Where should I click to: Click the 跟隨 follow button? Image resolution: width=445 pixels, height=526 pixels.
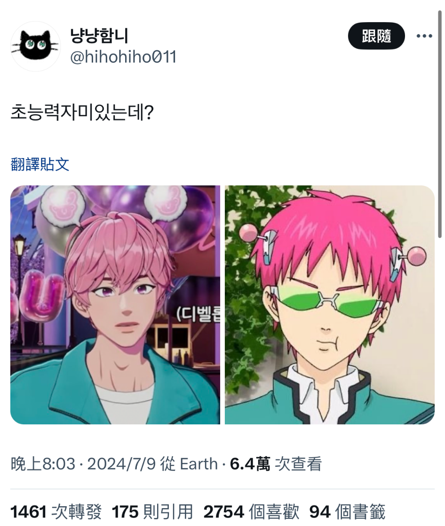pos(376,36)
